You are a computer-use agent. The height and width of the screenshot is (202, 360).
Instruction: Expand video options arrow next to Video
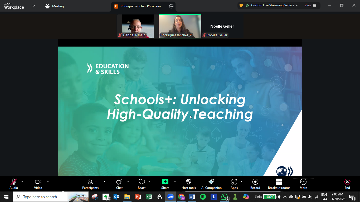coord(48,182)
